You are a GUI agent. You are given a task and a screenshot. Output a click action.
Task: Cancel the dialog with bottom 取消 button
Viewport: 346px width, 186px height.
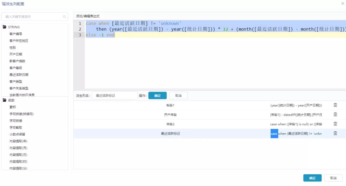[x=333, y=178]
